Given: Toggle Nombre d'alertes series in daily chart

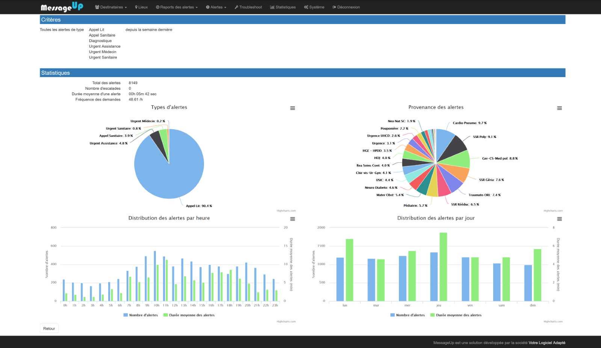Looking at the screenshot, I should 408,315.
